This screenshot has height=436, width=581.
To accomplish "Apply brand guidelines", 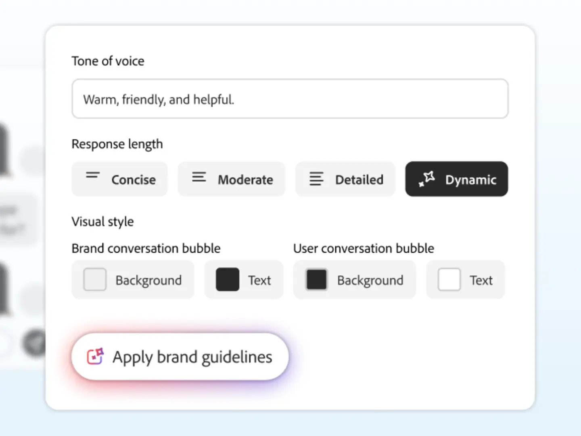I will (x=180, y=357).
